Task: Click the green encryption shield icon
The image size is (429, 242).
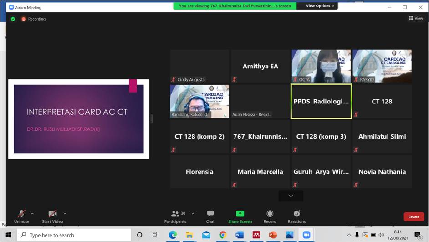Action: (x=13, y=19)
